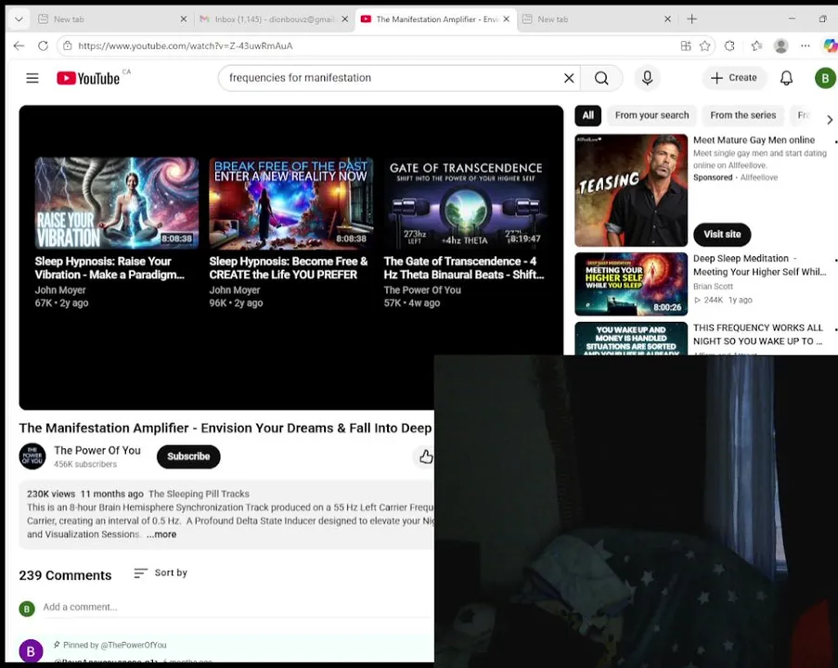This screenshot has height=668, width=838.
Task: Close the Gmail Inbox tab
Action: tap(344, 19)
